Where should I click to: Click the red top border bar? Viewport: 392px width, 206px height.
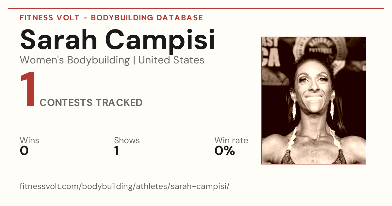click(196, 9)
